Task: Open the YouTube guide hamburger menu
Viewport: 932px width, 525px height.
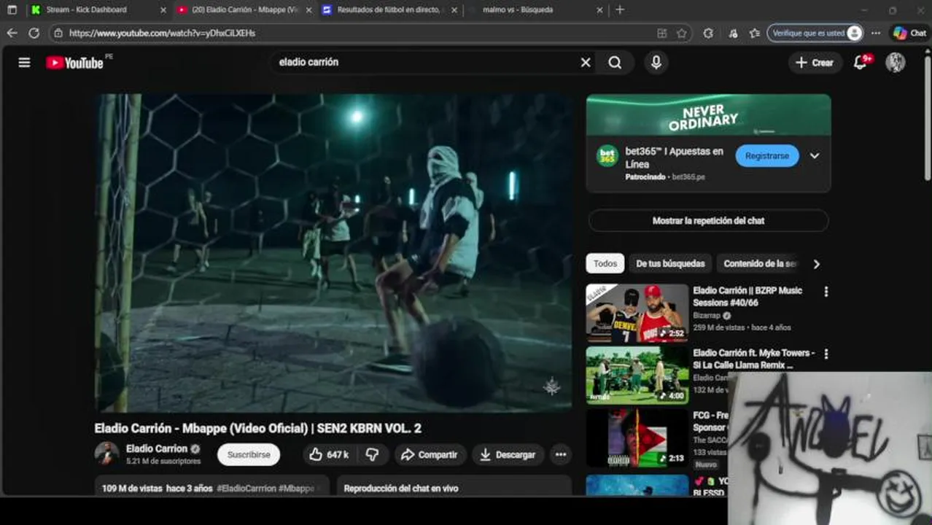Action: (x=24, y=63)
